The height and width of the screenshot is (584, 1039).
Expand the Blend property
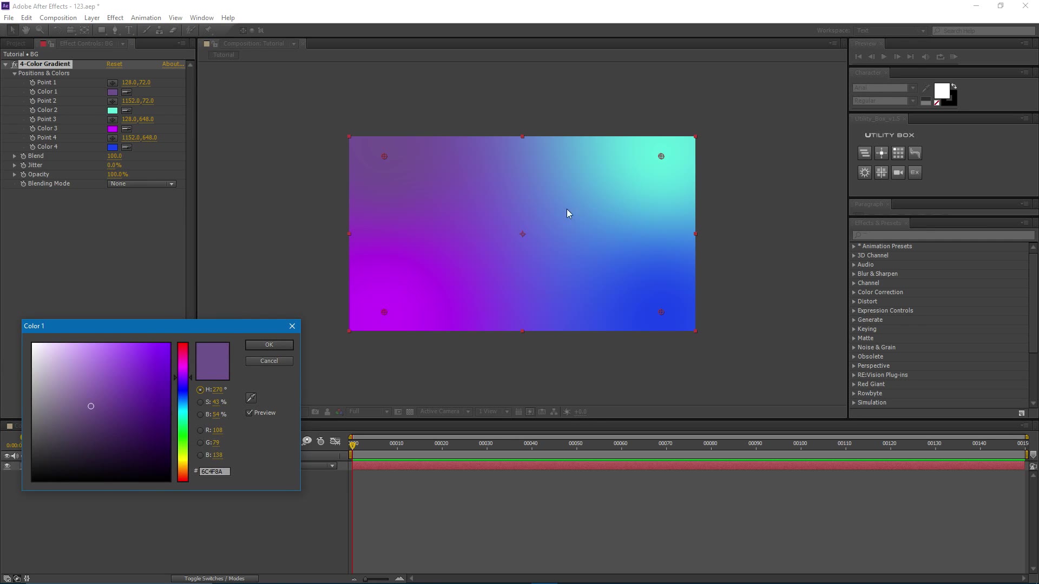(x=15, y=156)
